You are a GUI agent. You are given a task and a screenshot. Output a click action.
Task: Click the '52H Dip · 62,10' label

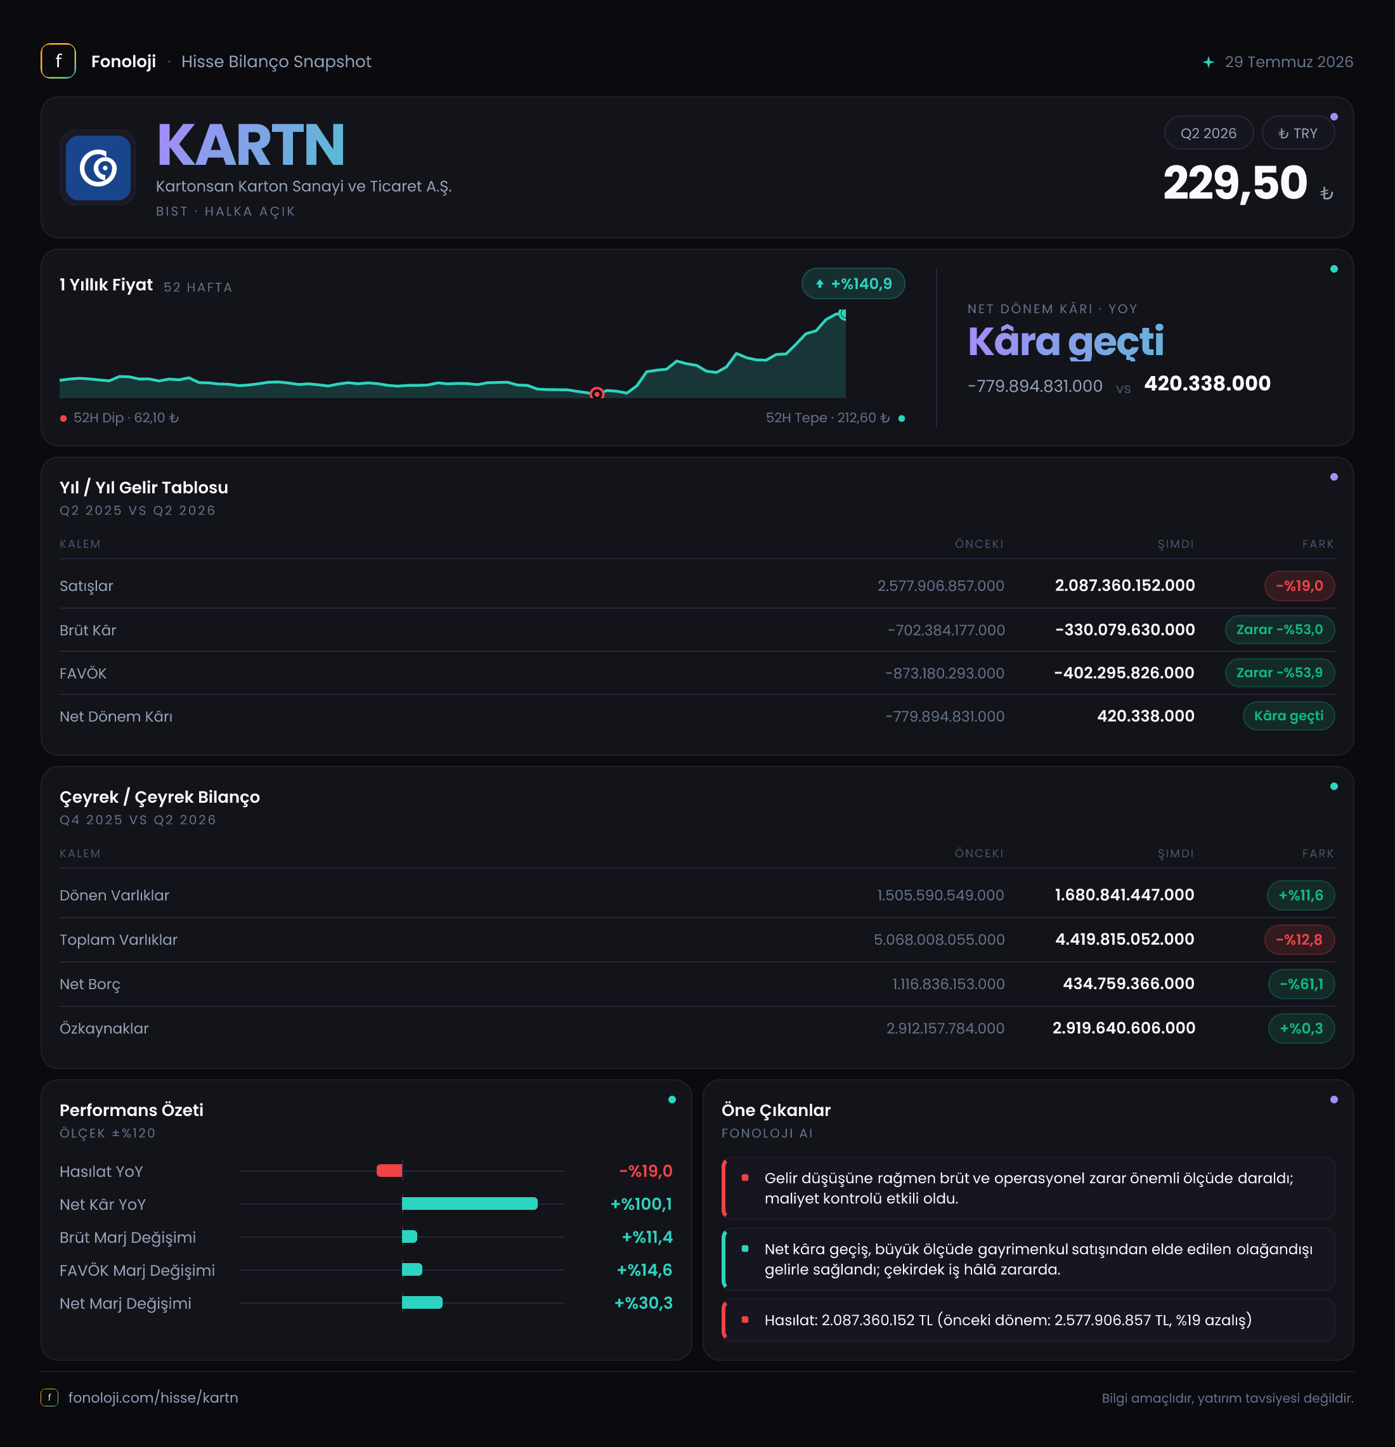[x=126, y=418]
